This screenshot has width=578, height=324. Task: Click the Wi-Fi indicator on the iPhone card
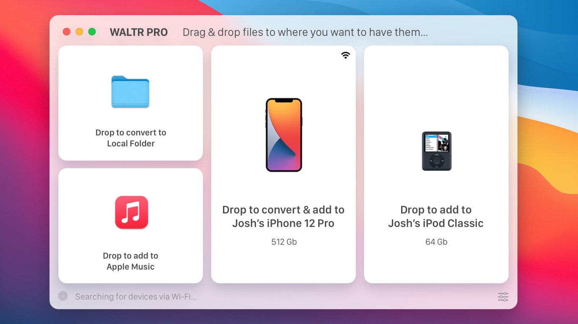[346, 55]
